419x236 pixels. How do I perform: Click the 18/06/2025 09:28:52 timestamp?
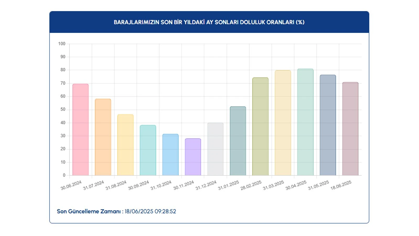(150, 211)
